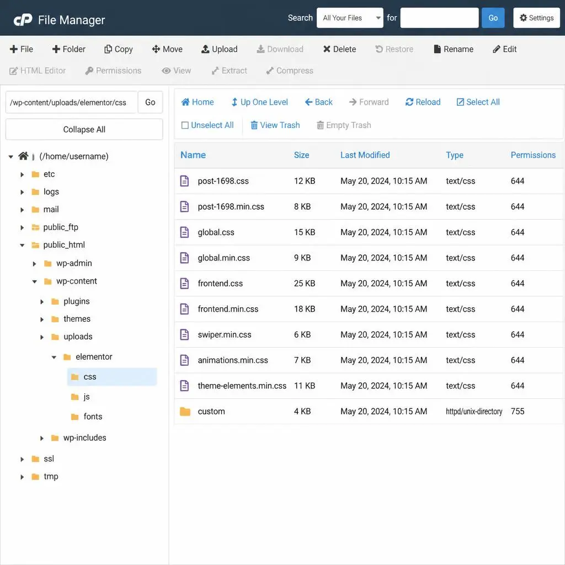Open Settings with the gear icon
Viewport: 565px width, 565px height.
[x=536, y=18]
